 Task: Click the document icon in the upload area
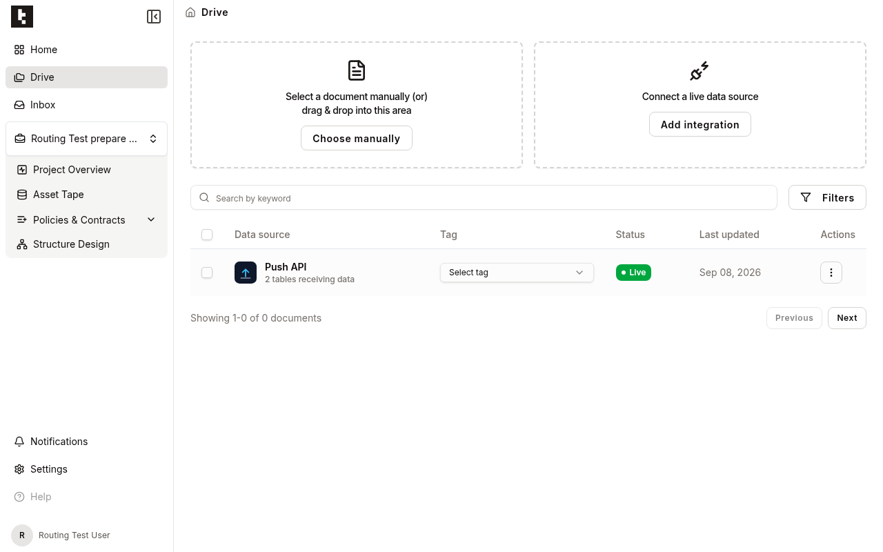pyautogui.click(x=357, y=70)
